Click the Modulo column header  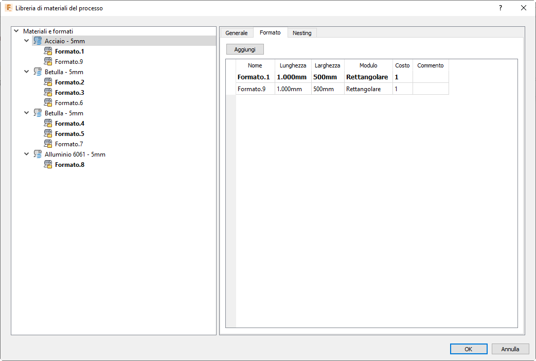point(368,65)
